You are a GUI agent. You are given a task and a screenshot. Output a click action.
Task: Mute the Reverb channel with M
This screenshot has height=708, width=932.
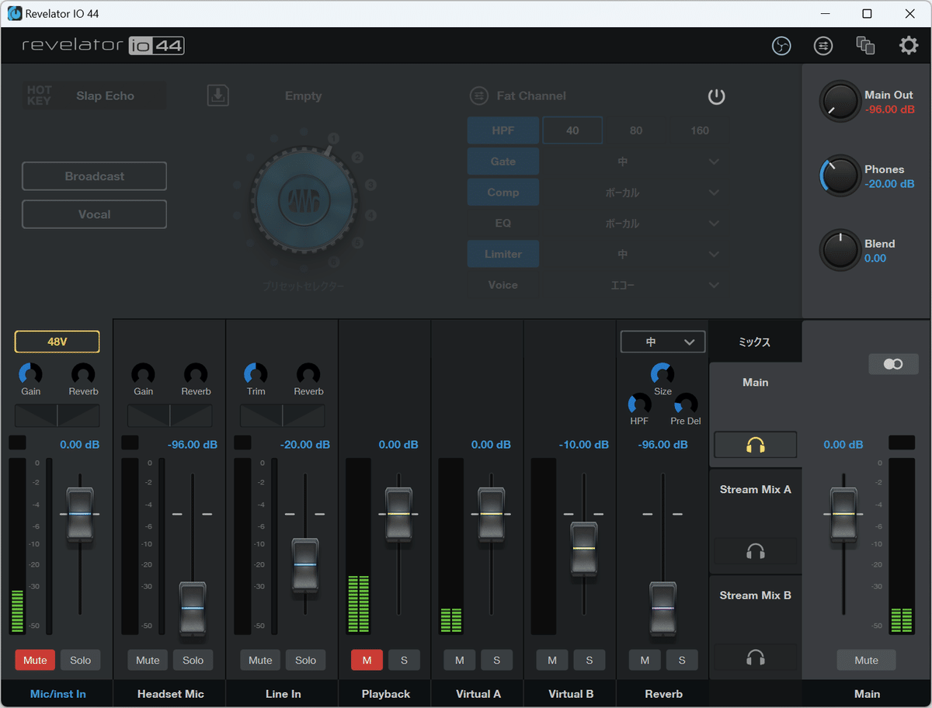point(645,660)
